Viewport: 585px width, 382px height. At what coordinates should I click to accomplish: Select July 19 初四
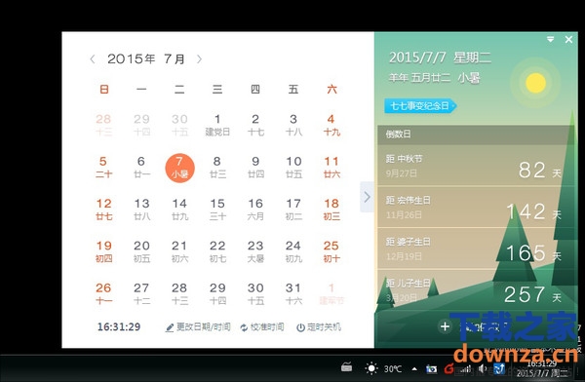click(103, 251)
